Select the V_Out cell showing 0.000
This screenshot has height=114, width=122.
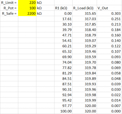(x=109, y=111)
